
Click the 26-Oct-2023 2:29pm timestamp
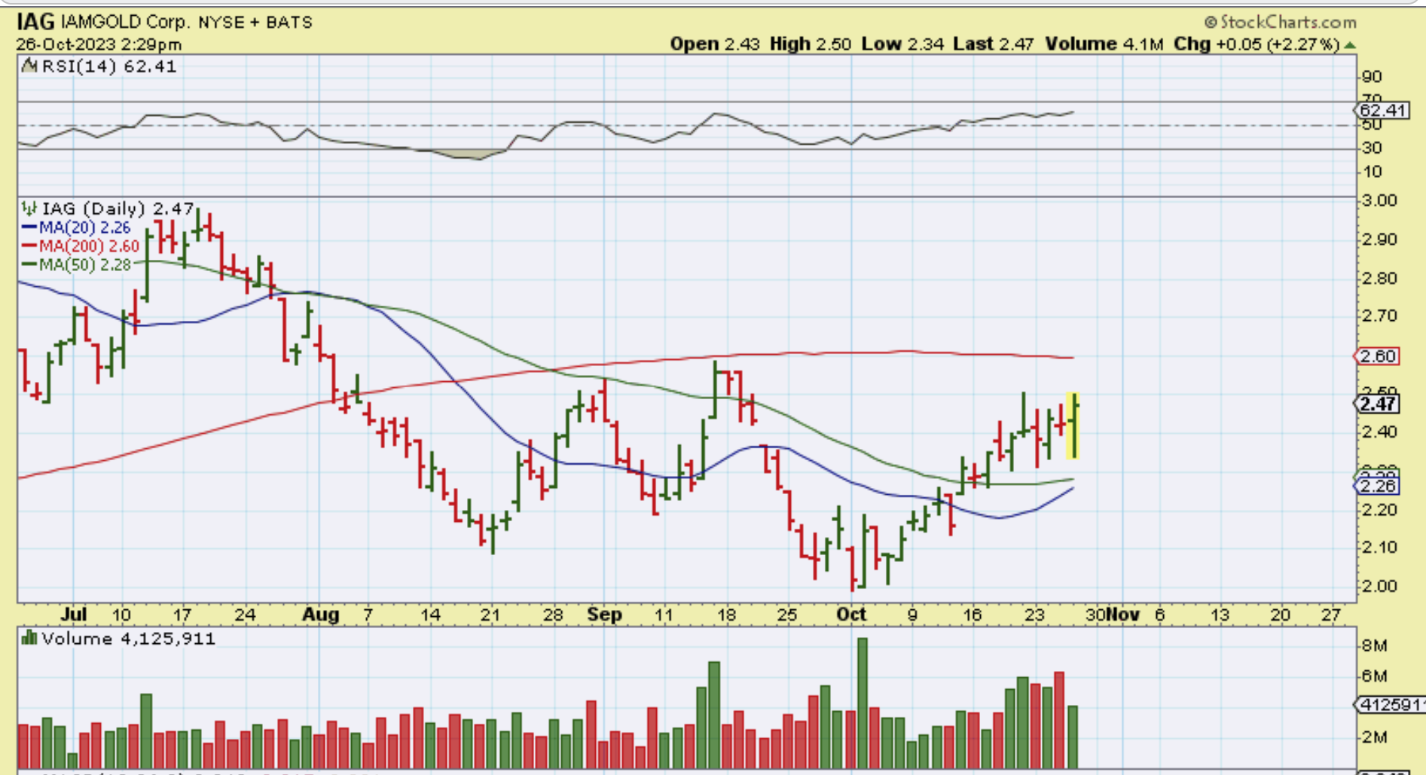click(x=99, y=44)
